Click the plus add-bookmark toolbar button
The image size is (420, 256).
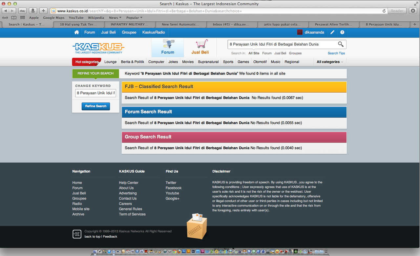click(43, 11)
